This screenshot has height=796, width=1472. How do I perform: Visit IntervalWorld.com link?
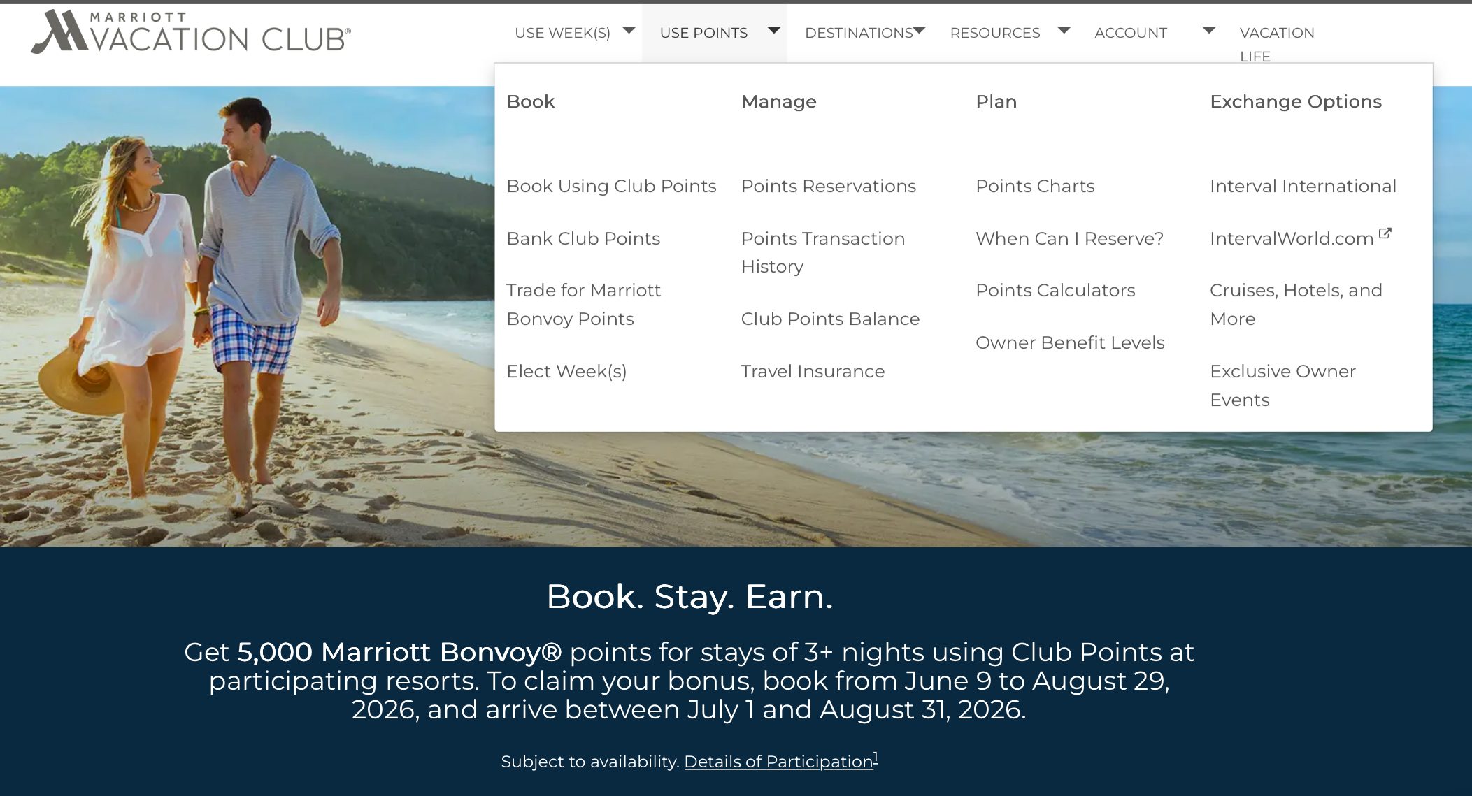[1292, 238]
